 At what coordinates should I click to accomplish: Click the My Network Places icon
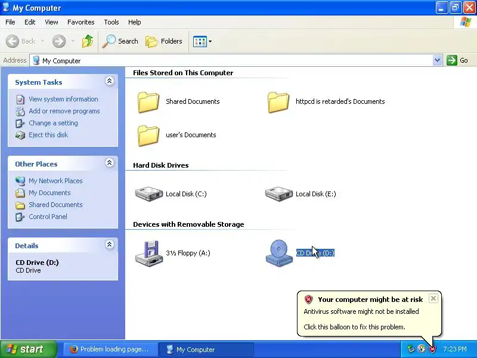pos(20,181)
